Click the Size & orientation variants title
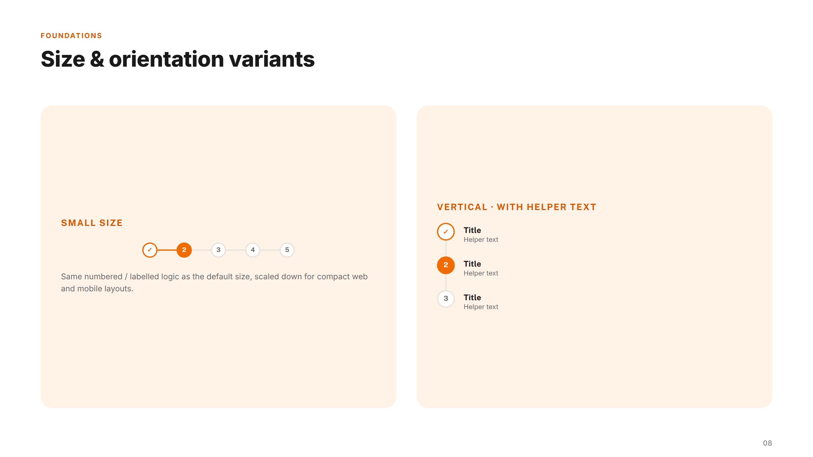Viewport: 813px width, 457px height. point(178,59)
